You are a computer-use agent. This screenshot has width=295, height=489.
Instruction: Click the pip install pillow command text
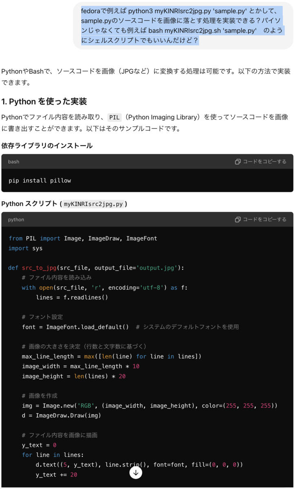point(39,180)
